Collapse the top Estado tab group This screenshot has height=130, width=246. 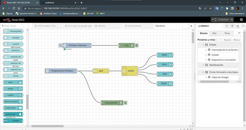coord(203,45)
